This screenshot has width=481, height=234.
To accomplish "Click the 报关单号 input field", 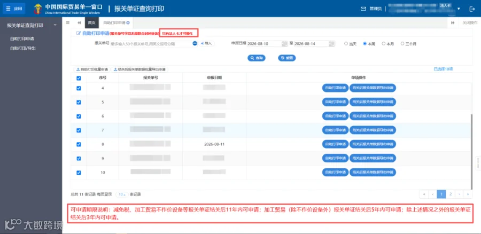I will (151, 44).
